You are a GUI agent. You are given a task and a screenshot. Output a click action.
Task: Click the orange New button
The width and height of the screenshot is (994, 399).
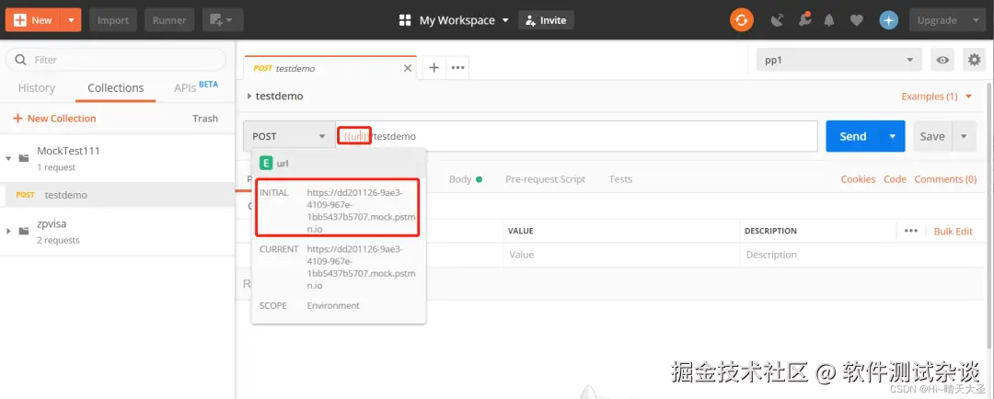(33, 20)
